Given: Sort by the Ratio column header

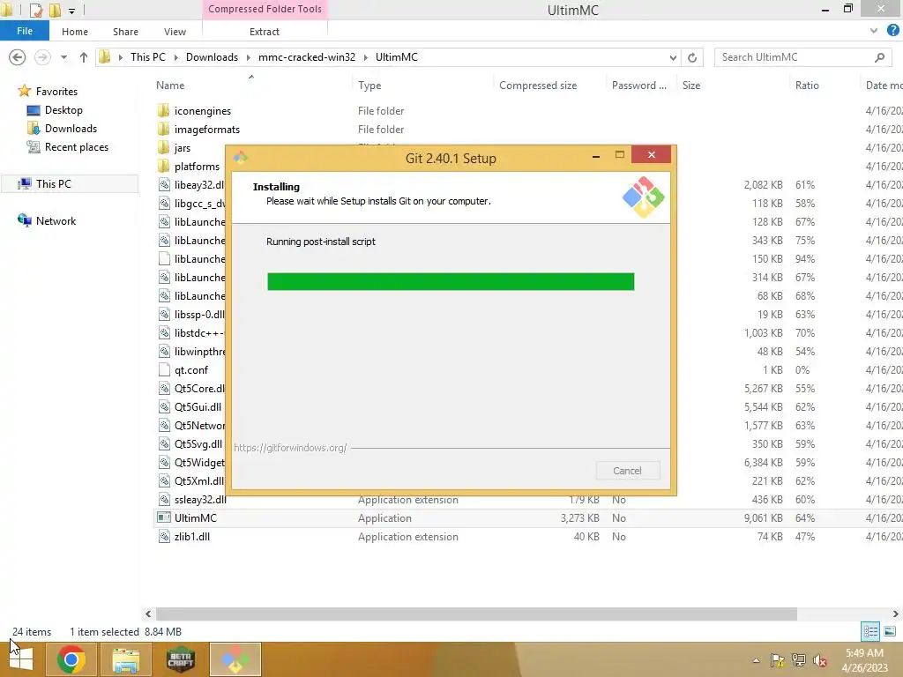Looking at the screenshot, I should (x=807, y=86).
